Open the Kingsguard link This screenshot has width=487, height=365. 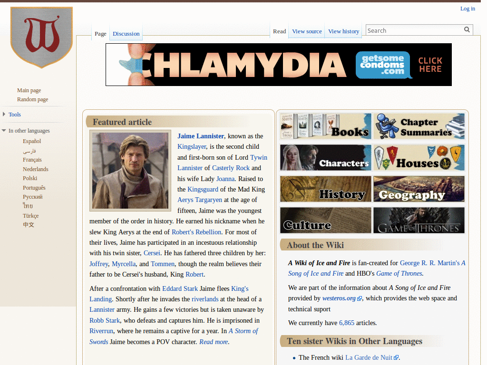203,189
